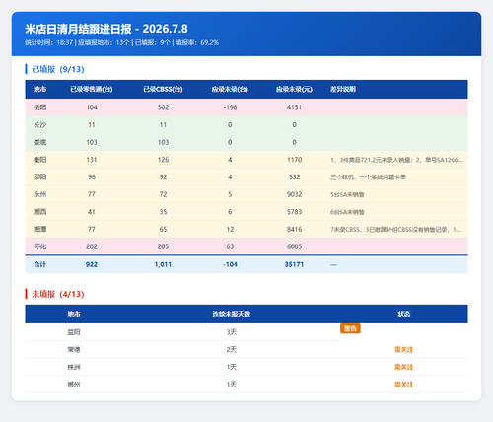This screenshot has width=493, height=422.
Task: Click value 41 in the 湘西 row
Action: pyautogui.click(x=92, y=212)
